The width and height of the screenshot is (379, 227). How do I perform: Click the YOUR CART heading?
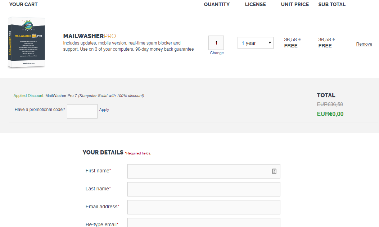click(x=23, y=4)
